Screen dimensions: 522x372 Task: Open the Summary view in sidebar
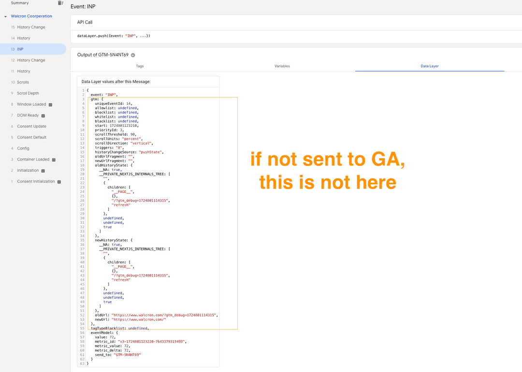tap(20, 3)
